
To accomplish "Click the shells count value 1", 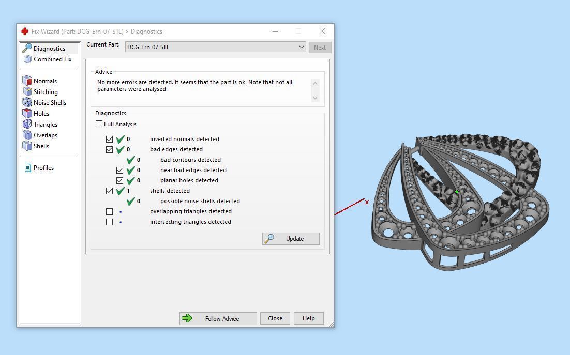I will click(128, 191).
